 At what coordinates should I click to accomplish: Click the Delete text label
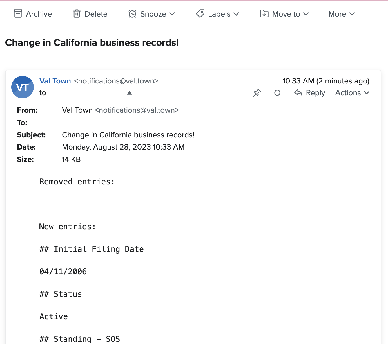96,14
